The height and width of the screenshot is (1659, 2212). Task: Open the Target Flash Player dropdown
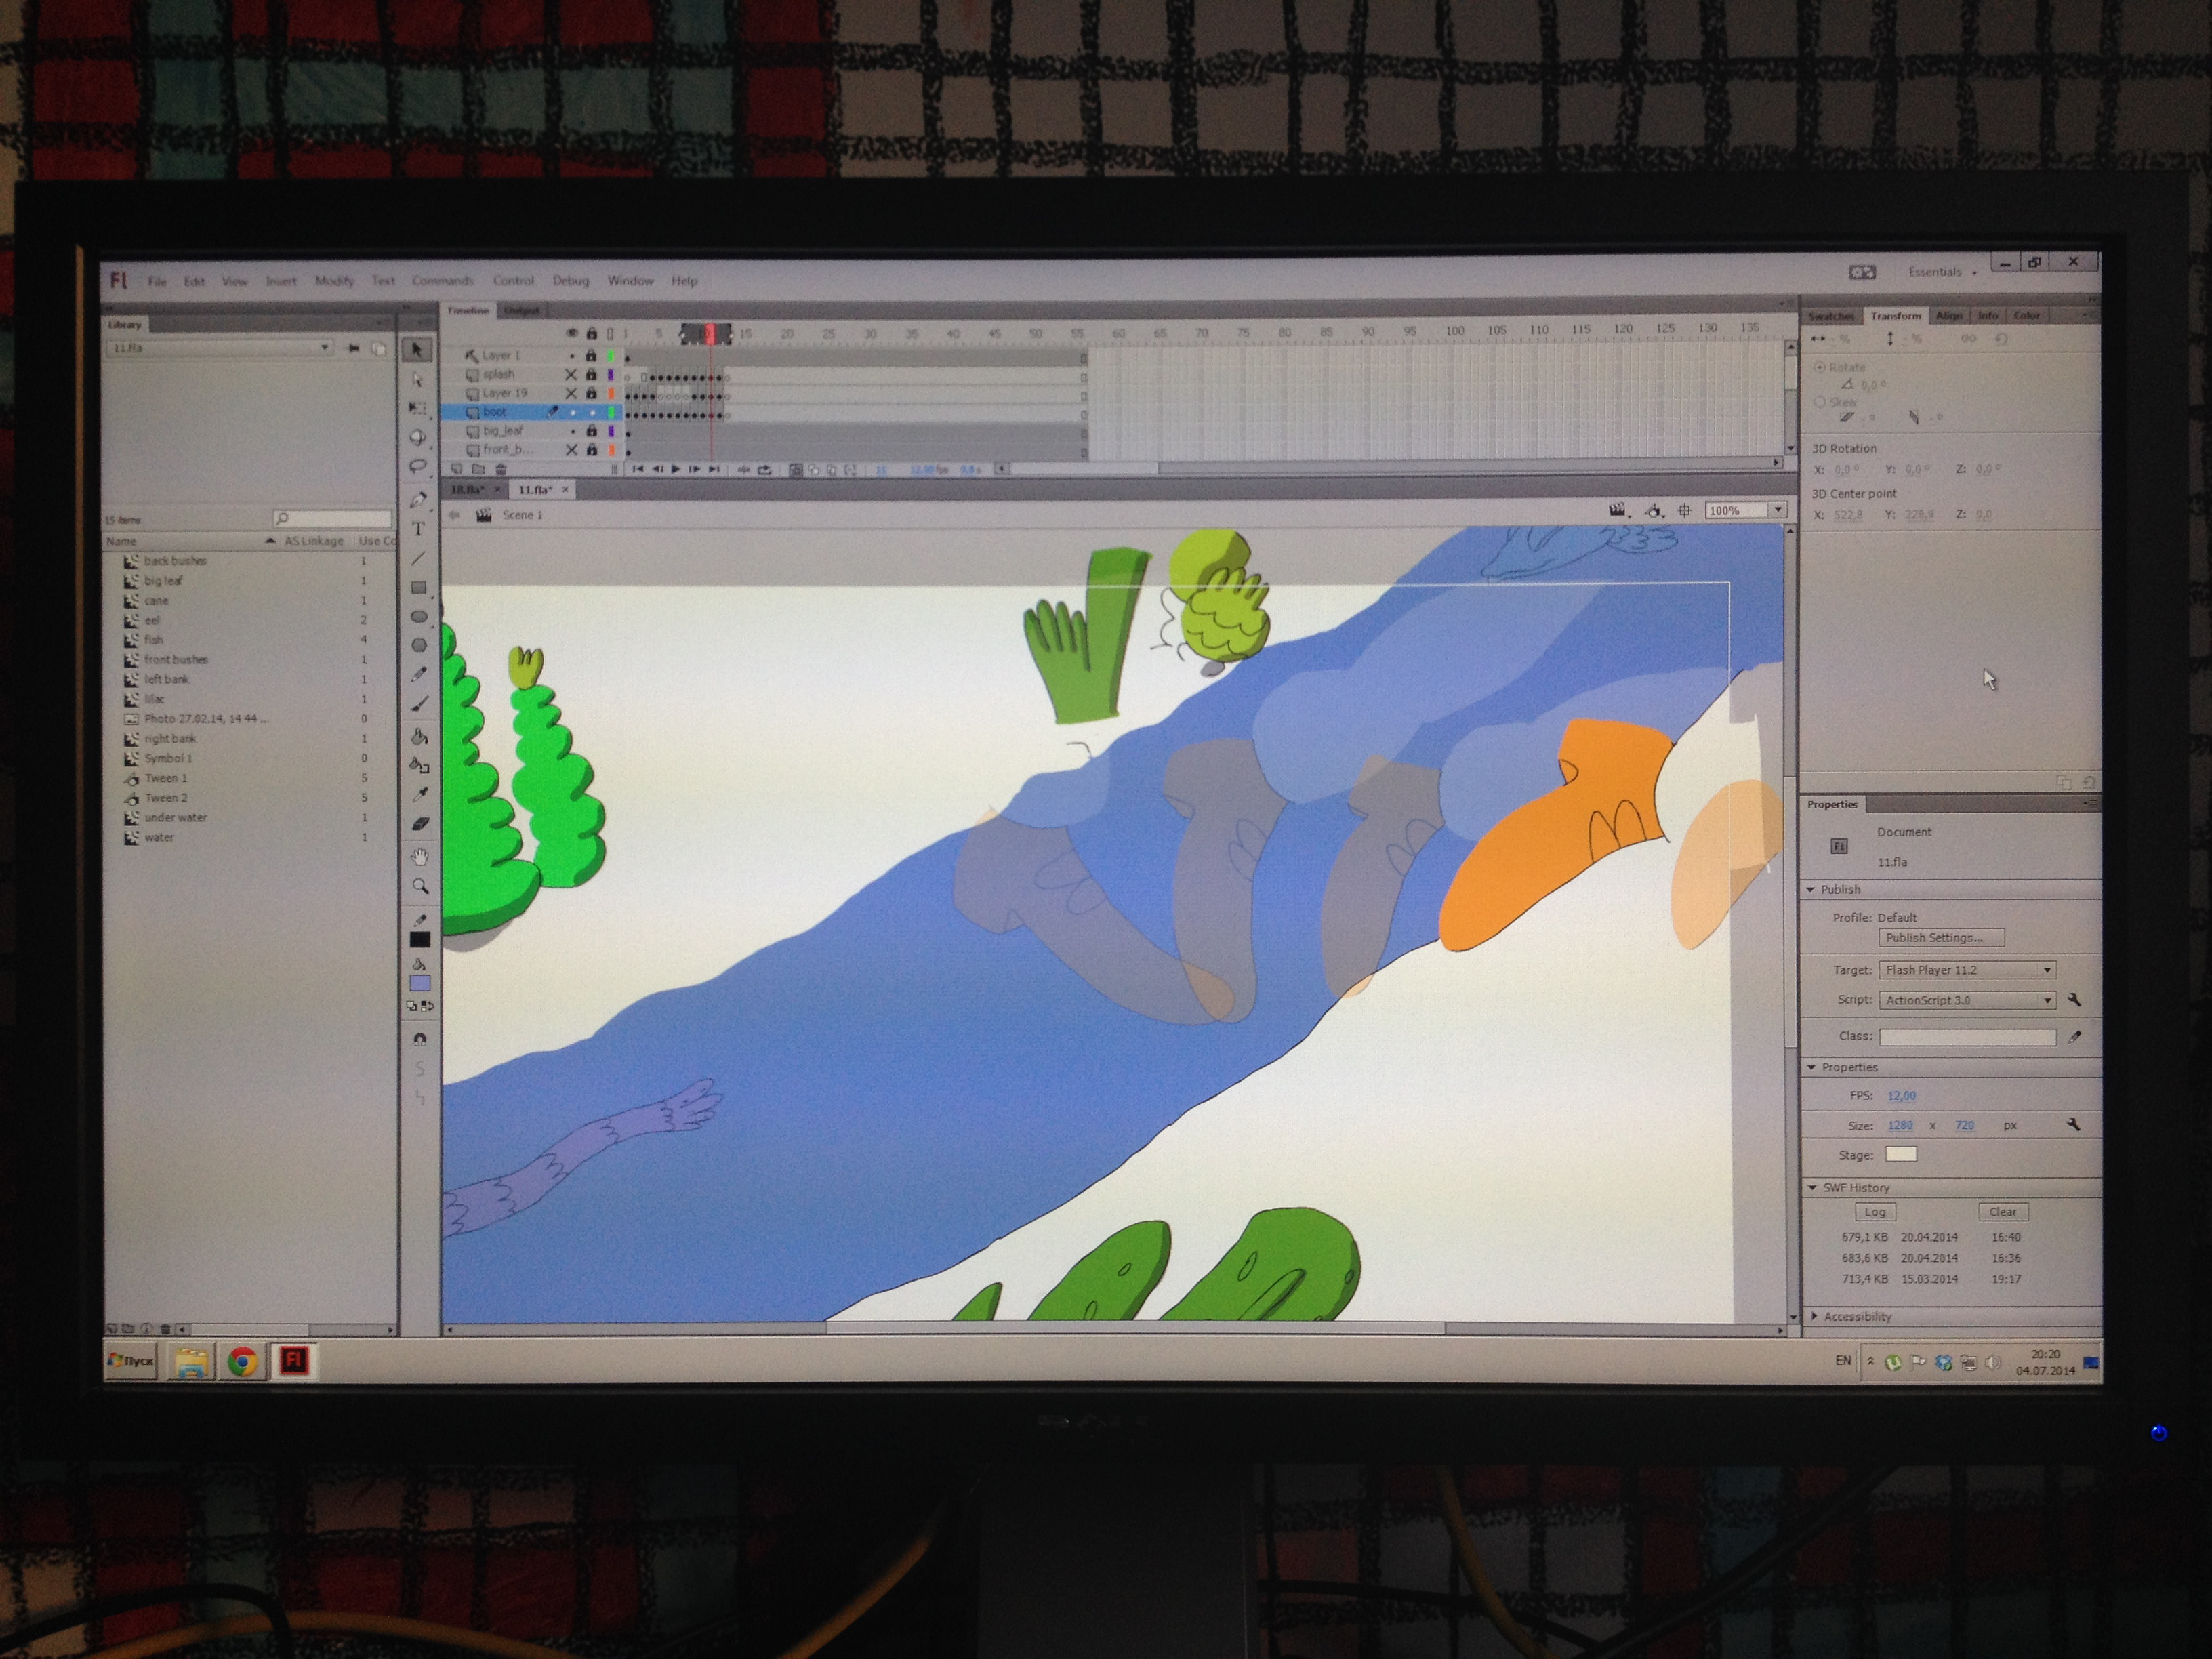(1967, 969)
